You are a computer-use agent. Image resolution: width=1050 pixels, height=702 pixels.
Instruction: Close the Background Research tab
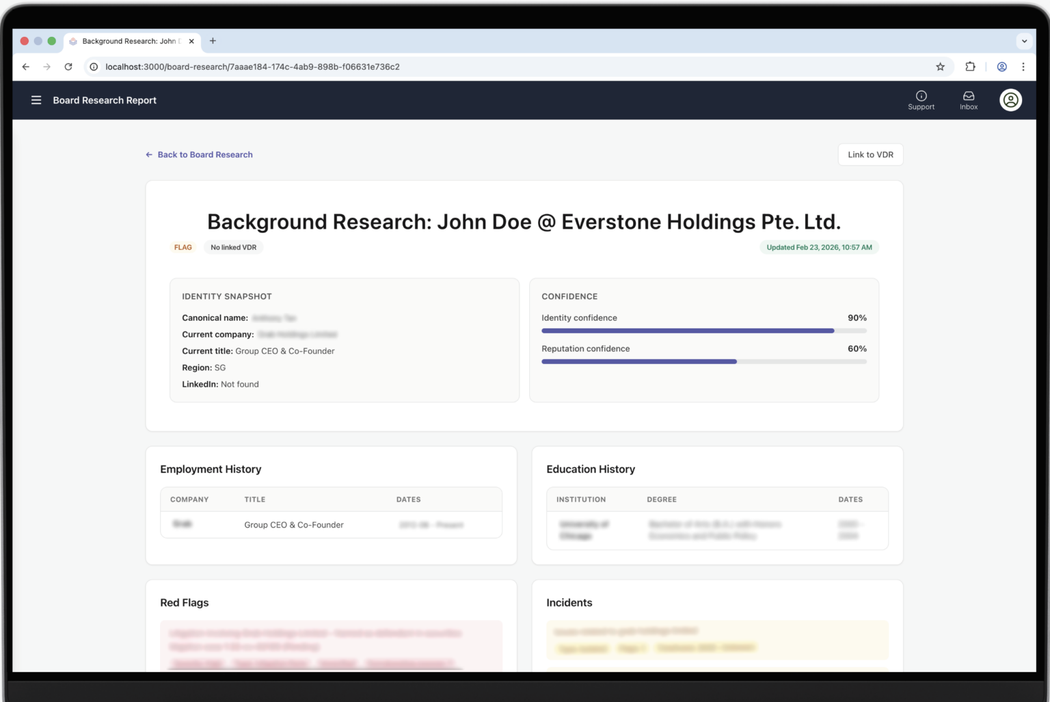coord(191,41)
